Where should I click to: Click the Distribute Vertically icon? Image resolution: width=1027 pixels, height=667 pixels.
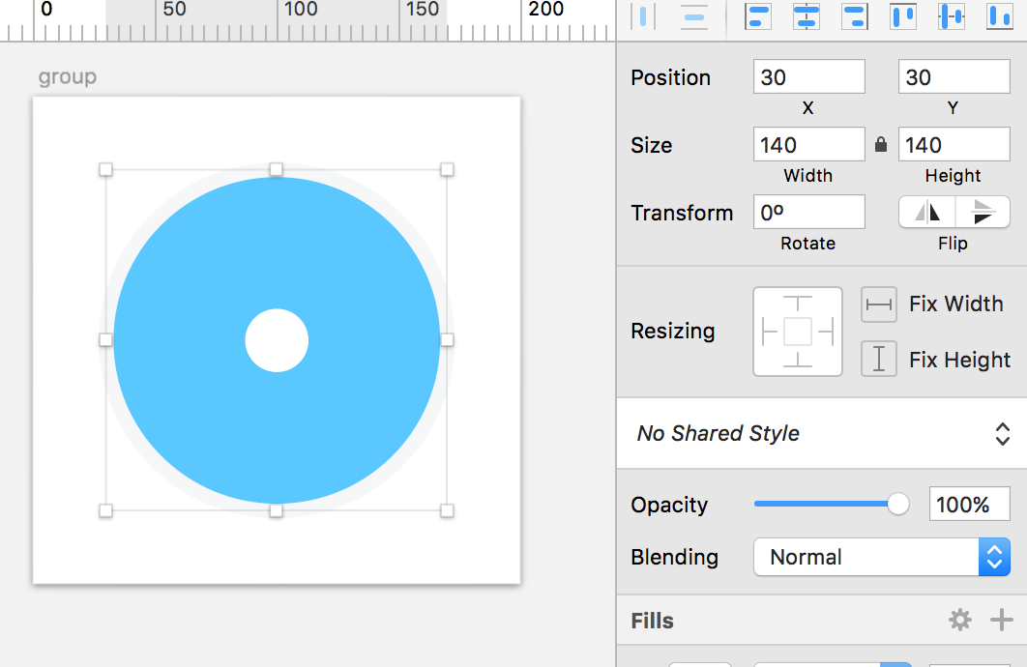pyautogui.click(x=693, y=16)
